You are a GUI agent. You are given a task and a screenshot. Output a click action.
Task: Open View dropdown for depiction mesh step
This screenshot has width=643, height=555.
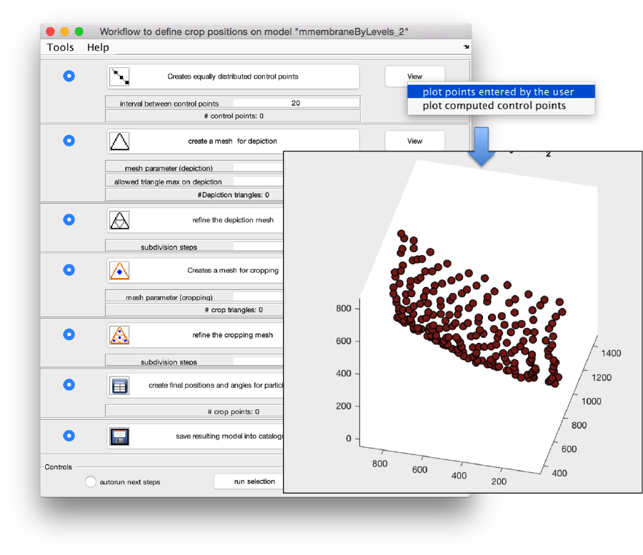[x=414, y=141]
